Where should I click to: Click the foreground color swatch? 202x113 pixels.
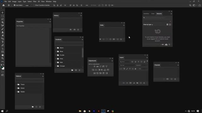pyautogui.click(x=2, y=67)
